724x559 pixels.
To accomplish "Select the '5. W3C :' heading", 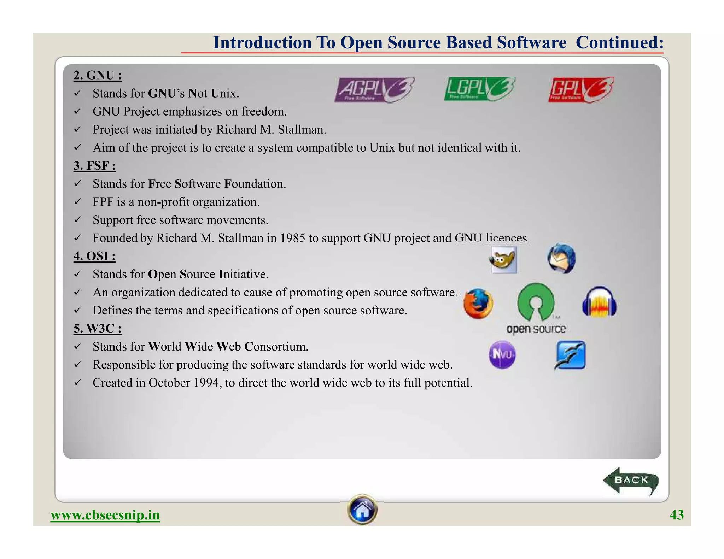I will point(98,329).
